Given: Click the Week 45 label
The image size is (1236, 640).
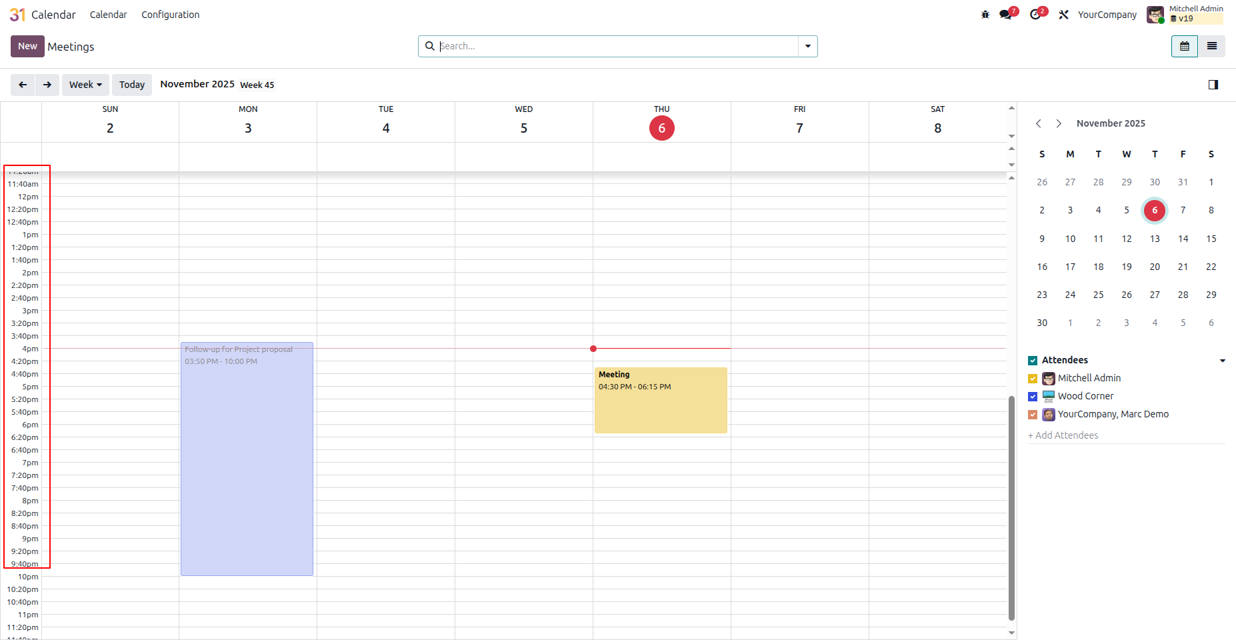Looking at the screenshot, I should coord(257,85).
